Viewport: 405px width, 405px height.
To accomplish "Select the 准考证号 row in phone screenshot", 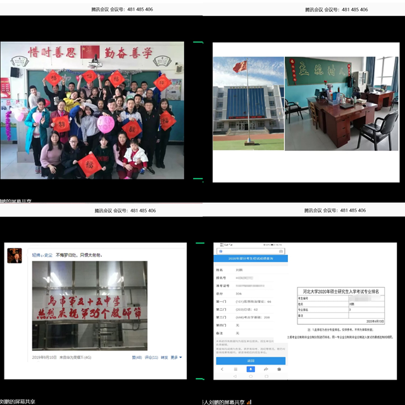I will [x=245, y=286].
